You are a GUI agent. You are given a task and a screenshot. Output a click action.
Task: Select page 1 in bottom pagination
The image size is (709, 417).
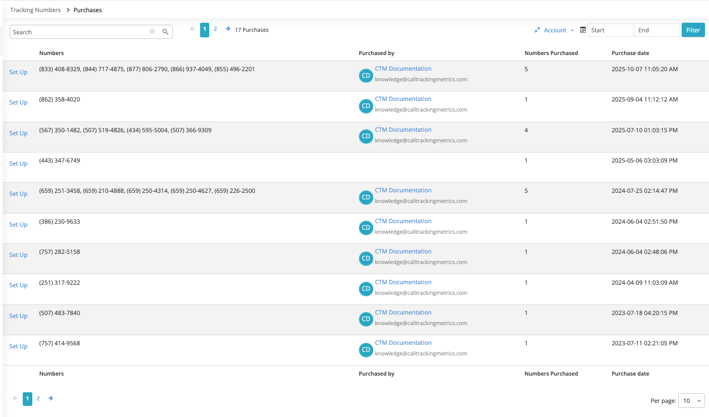coord(27,399)
